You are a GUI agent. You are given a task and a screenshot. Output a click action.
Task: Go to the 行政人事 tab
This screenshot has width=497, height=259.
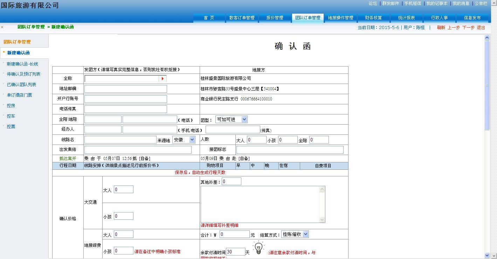[439, 18]
